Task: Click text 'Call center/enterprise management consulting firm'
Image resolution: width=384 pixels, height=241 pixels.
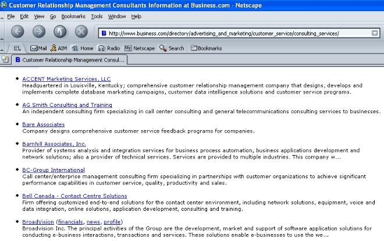Action: (x=90, y=176)
